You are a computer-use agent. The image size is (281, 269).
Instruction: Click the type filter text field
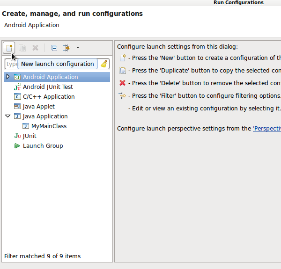click(x=11, y=64)
